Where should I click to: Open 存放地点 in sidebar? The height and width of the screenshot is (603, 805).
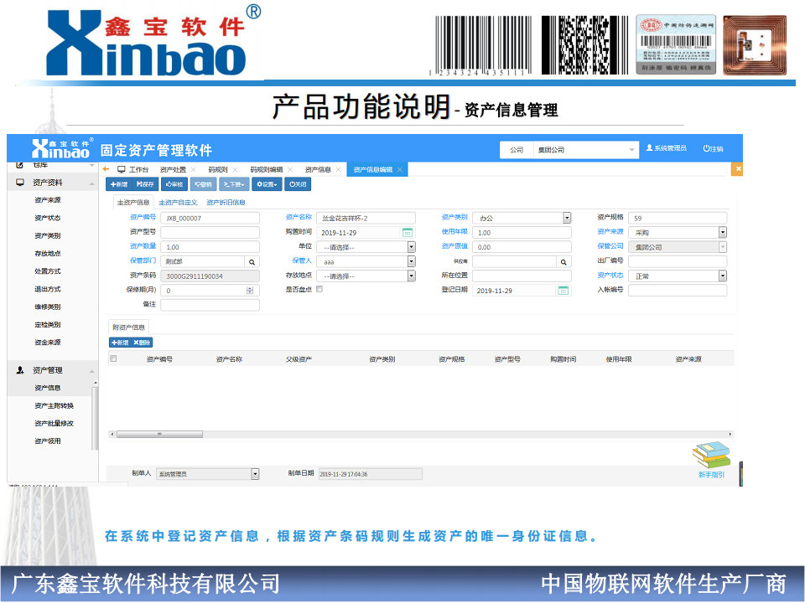(48, 253)
